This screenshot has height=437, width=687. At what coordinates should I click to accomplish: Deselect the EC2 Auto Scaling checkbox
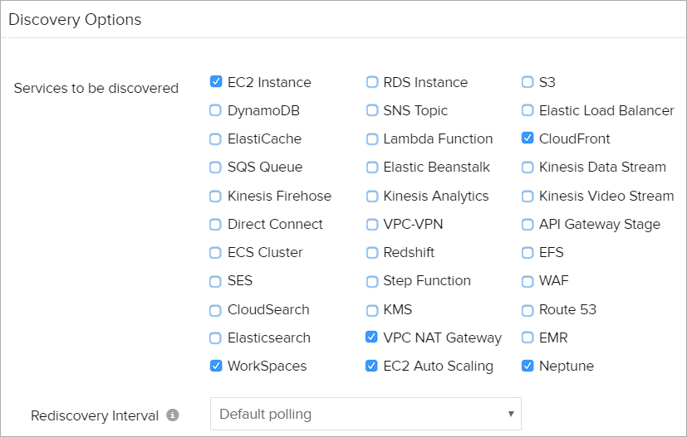(x=372, y=366)
